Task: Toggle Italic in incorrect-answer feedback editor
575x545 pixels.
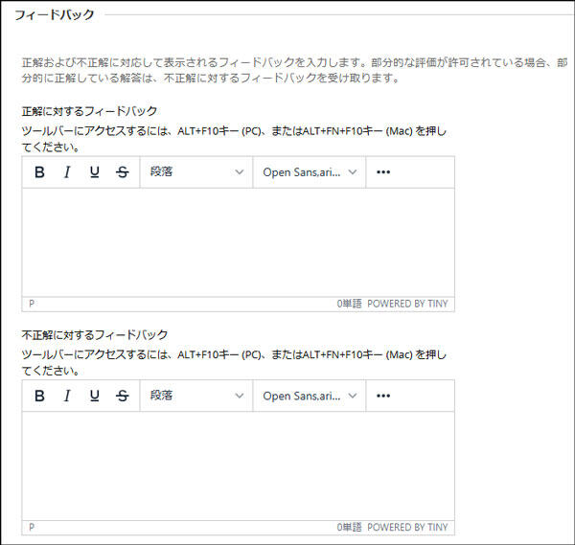Action: coord(67,396)
